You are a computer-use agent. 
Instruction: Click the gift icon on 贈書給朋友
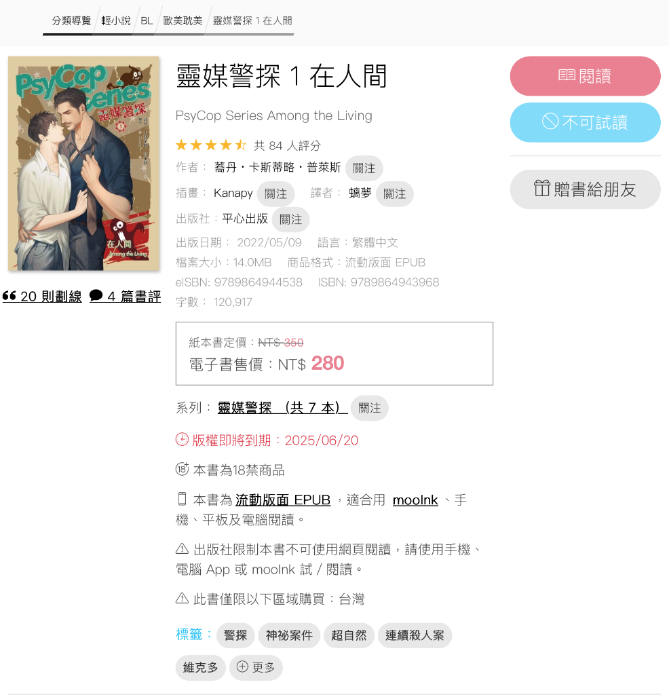click(542, 189)
